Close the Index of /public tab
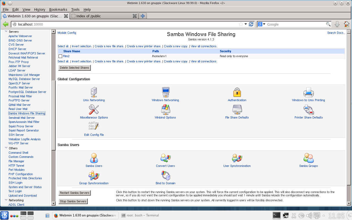The image size is (352, 220). [134, 16]
